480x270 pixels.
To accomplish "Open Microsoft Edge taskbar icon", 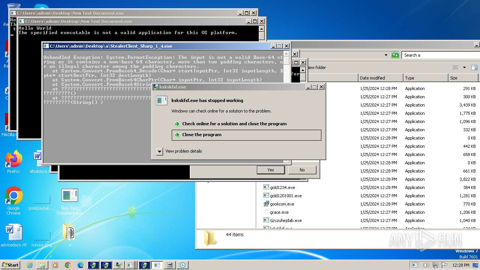I will [81, 265].
